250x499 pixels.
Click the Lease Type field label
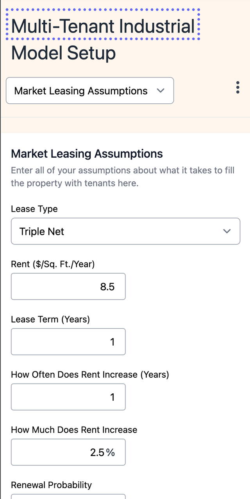34,209
